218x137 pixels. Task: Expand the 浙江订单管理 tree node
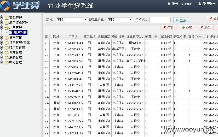(x=1, y=22)
